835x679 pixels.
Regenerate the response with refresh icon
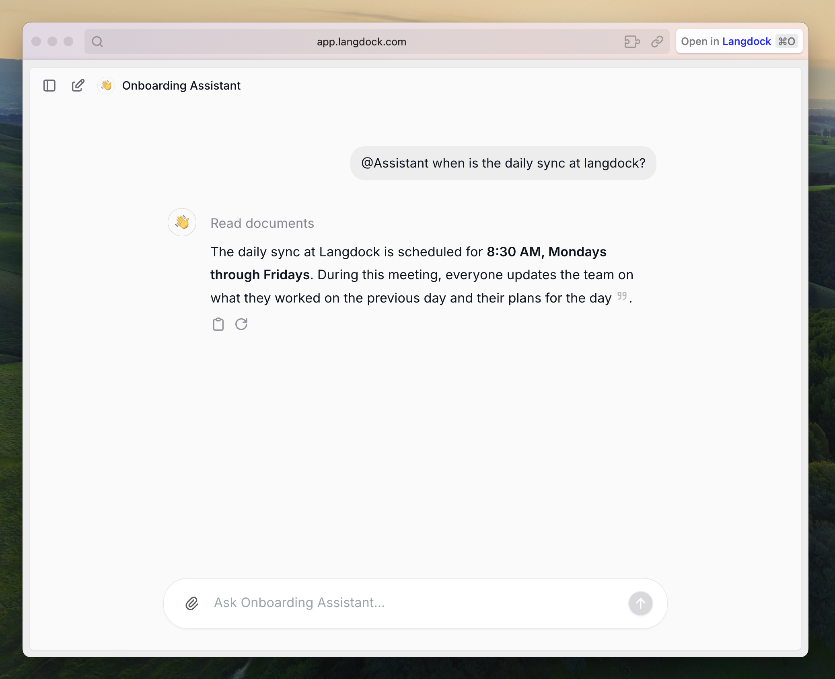[241, 324]
